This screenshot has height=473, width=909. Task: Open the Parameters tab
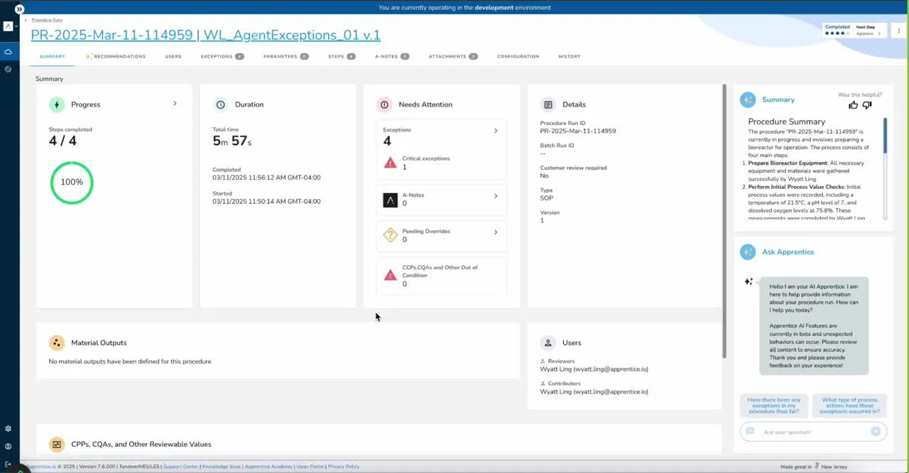[285, 56]
